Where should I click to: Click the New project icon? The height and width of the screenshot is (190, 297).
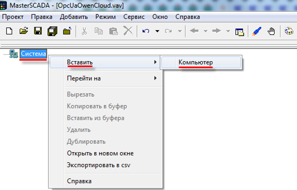pyautogui.click(x=9, y=31)
